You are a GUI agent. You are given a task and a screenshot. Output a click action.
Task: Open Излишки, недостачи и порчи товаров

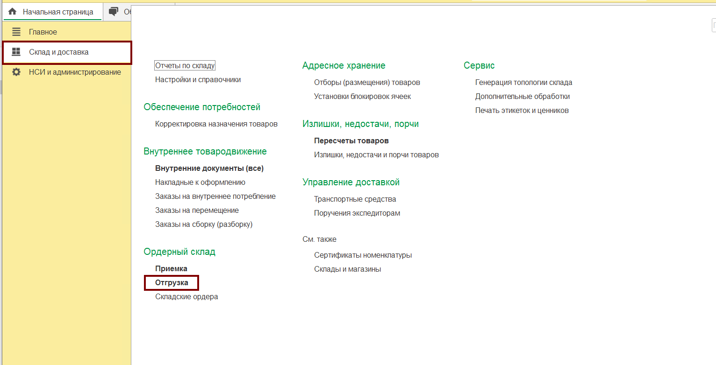(377, 155)
